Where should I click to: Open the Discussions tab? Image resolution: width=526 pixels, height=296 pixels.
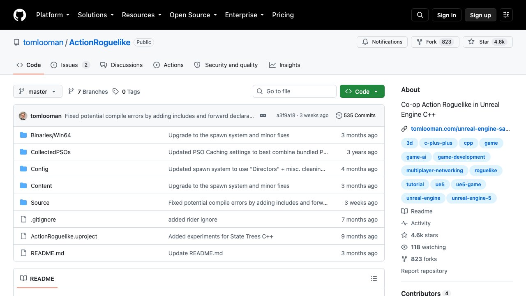[122, 65]
